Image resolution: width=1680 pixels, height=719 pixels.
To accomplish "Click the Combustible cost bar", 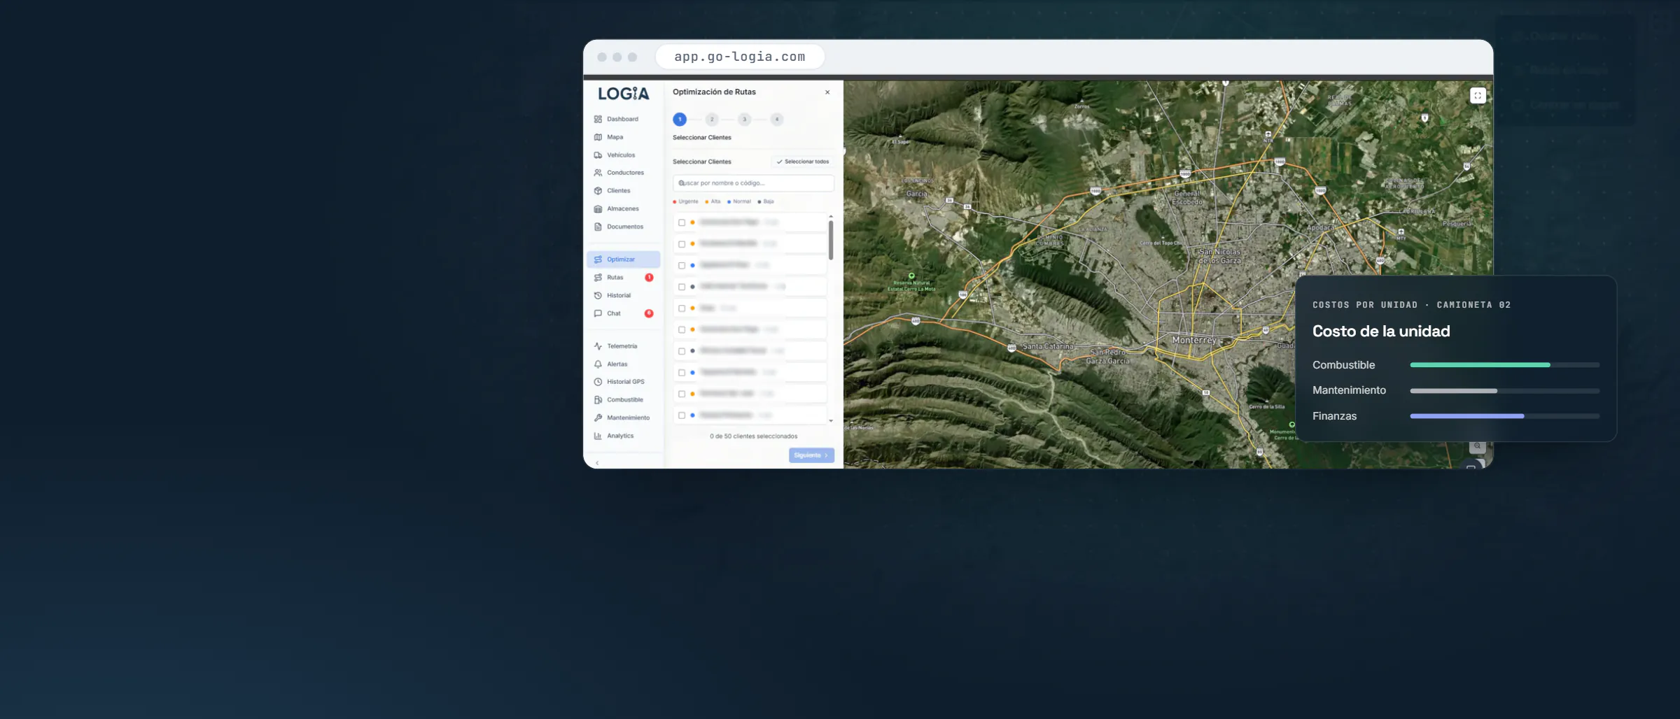I will point(1505,365).
